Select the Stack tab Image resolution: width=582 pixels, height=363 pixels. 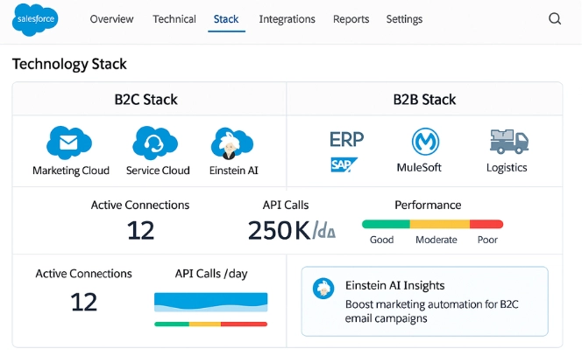(x=227, y=19)
